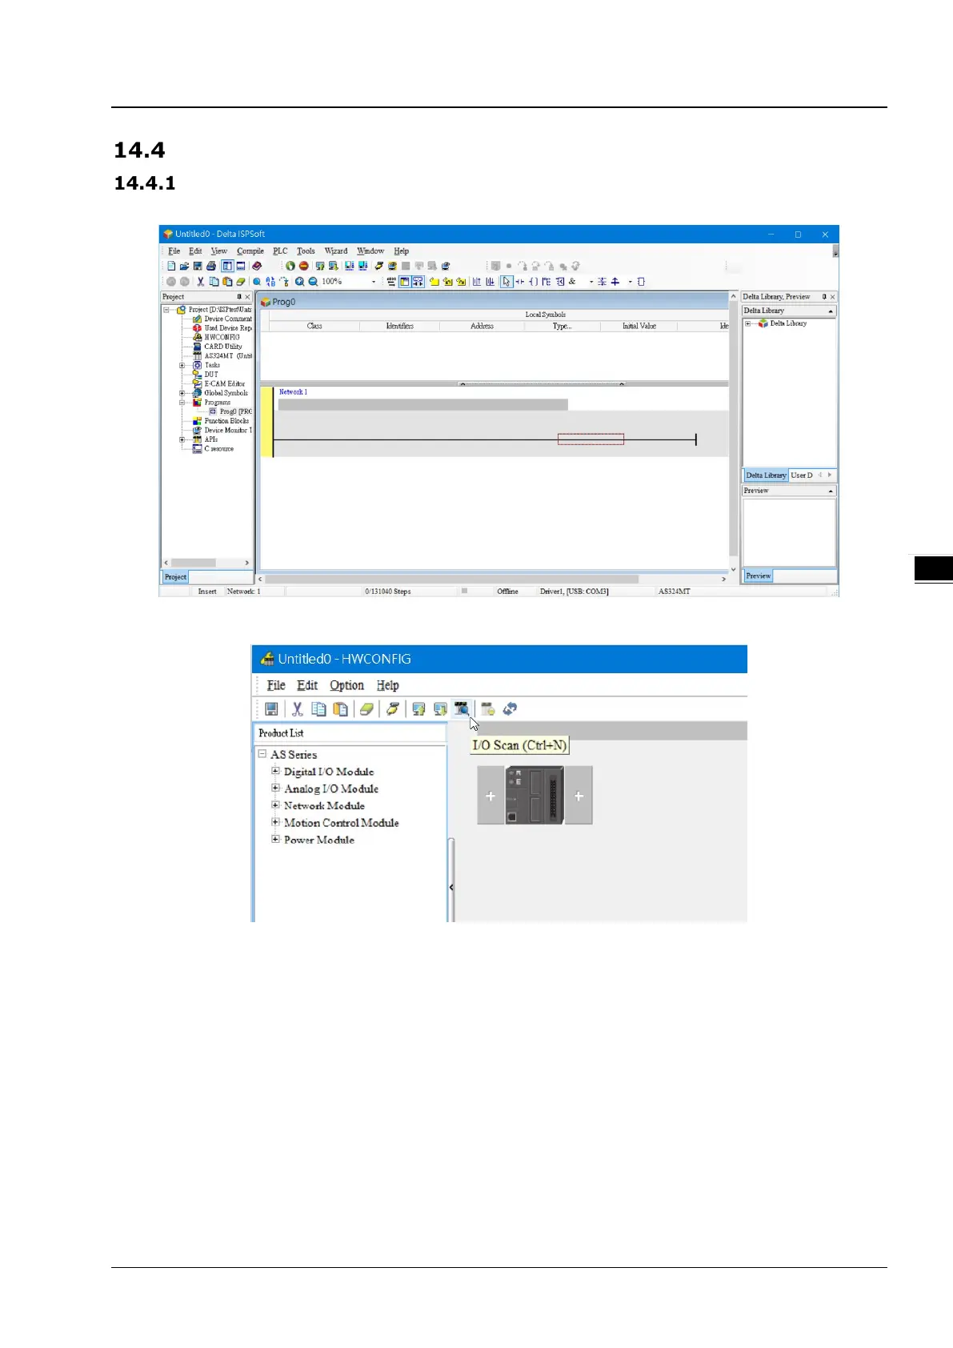
Task: Click the Copy icon in HWCONFIG toolbar
Action: (x=318, y=708)
